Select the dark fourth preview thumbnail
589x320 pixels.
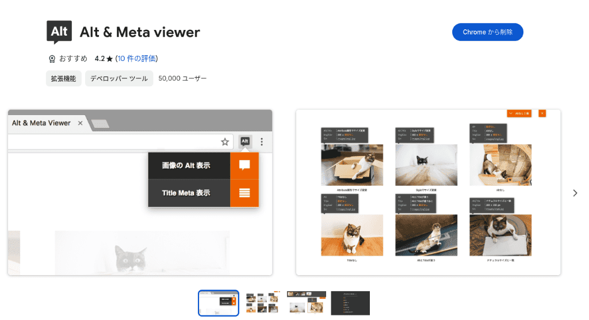point(350,303)
